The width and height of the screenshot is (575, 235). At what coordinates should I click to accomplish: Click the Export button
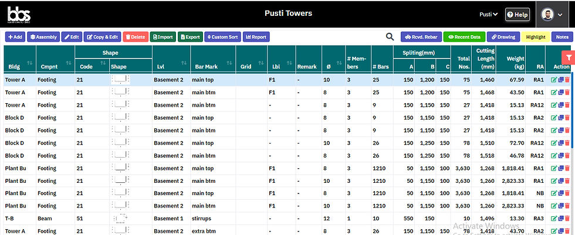coord(190,37)
